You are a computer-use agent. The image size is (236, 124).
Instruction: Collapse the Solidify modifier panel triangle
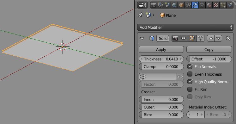tap(142, 38)
